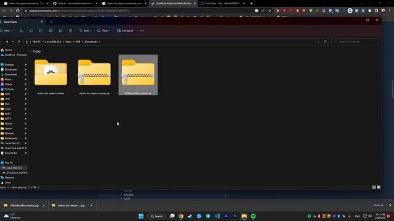This screenshot has height=221, width=394.
Task: Open After Effects from the taskbar
Action: [226, 216]
